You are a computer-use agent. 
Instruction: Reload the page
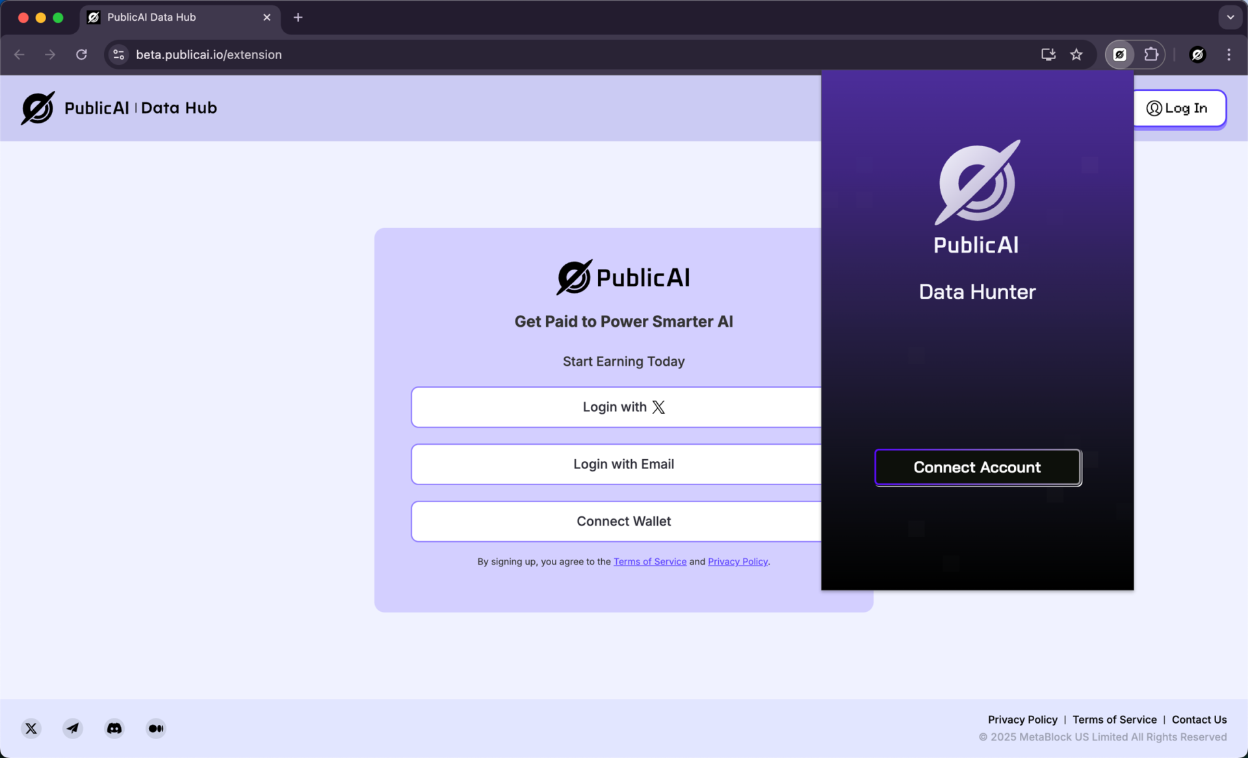point(81,55)
